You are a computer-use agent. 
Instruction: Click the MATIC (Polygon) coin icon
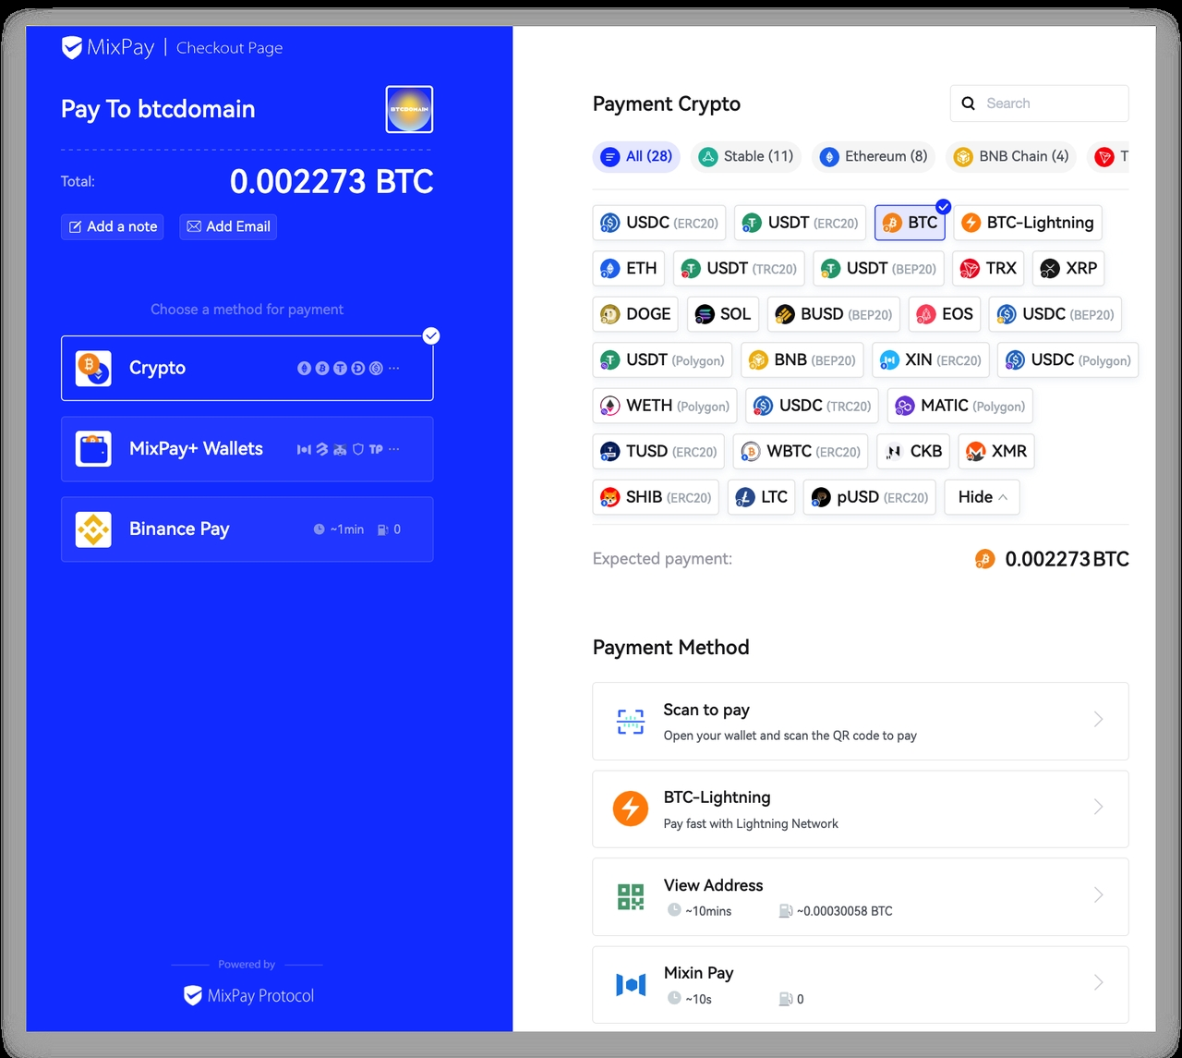click(904, 407)
